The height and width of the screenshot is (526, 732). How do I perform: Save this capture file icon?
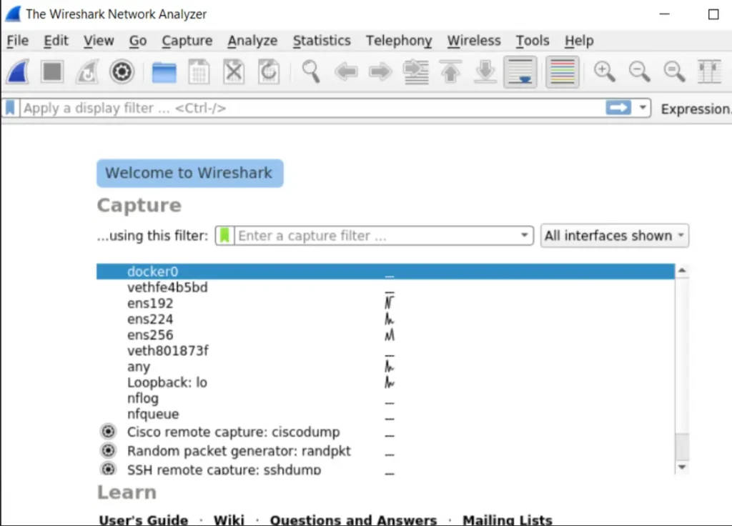[199, 72]
